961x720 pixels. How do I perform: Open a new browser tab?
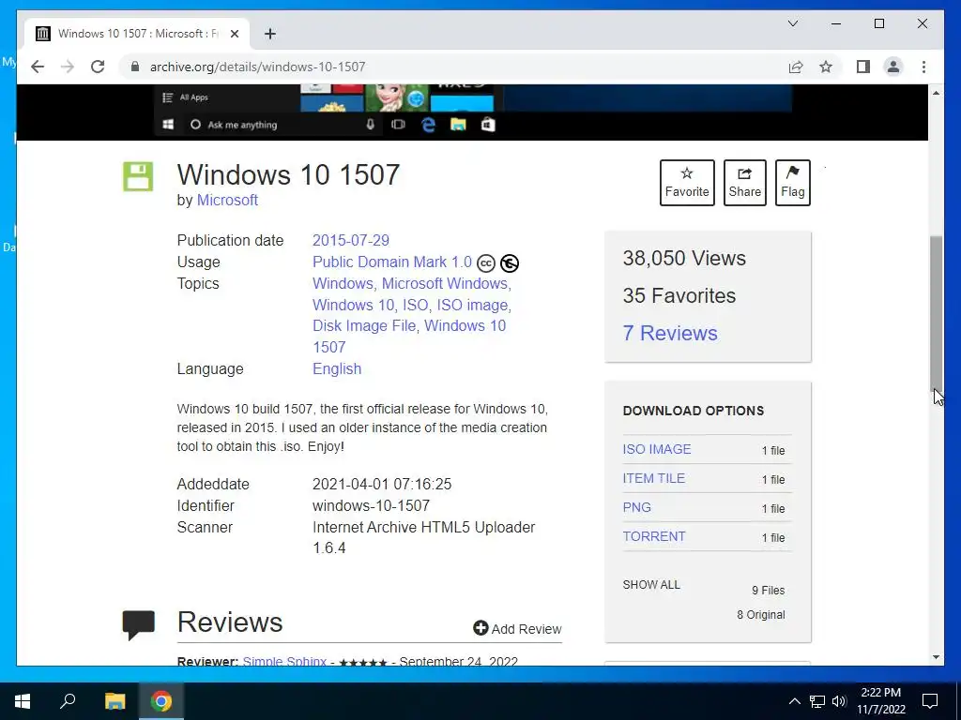(x=269, y=34)
